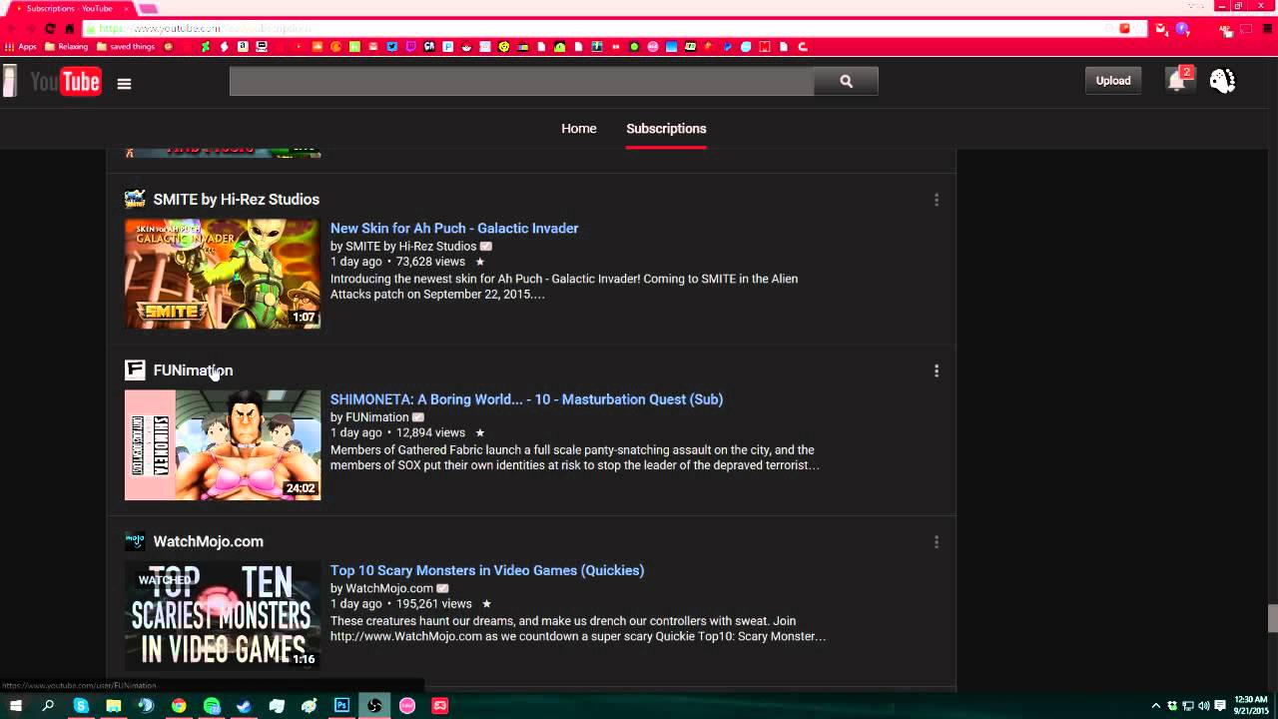Image resolution: width=1278 pixels, height=719 pixels.
Task: Open SMITE by Hi-Rez Studios channel heading
Action: tap(236, 199)
